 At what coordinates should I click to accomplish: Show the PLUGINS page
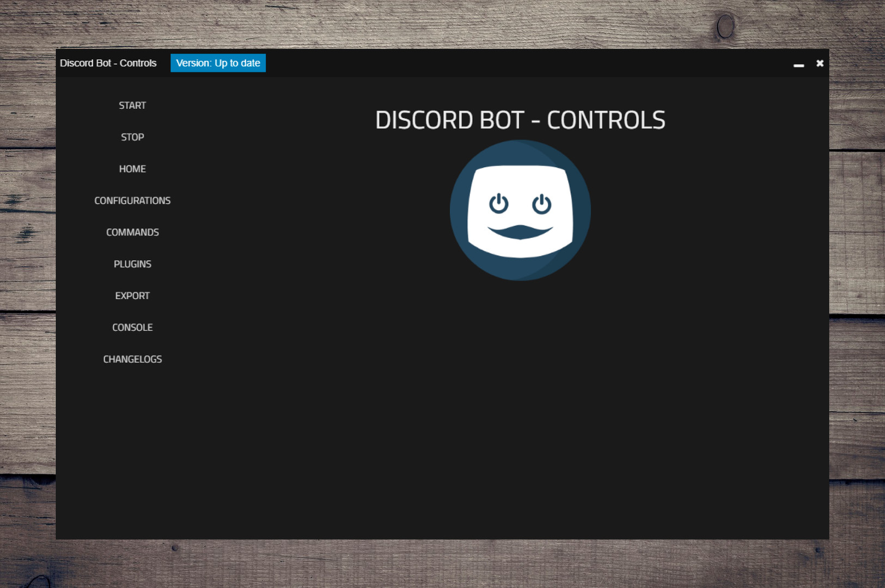[x=132, y=264]
